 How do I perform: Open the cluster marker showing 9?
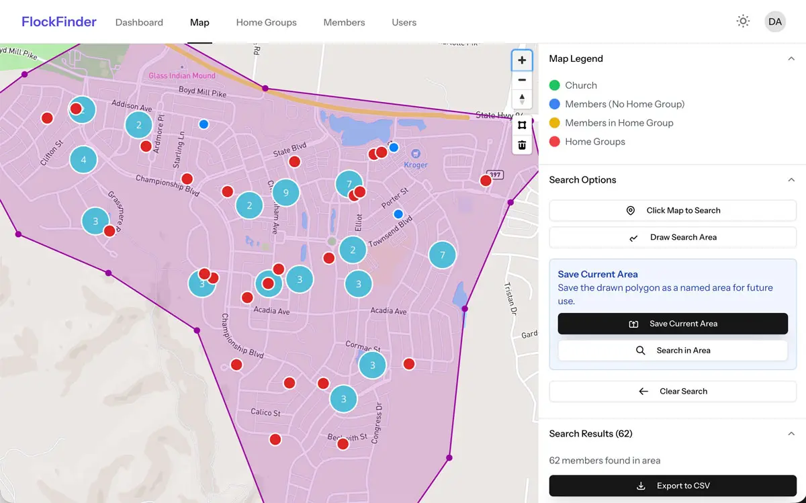286,193
